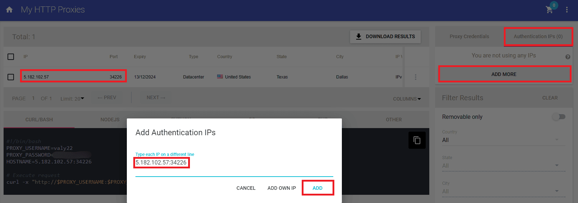Click United States country cell
Screen dimensions: 578x203
(x=234, y=77)
